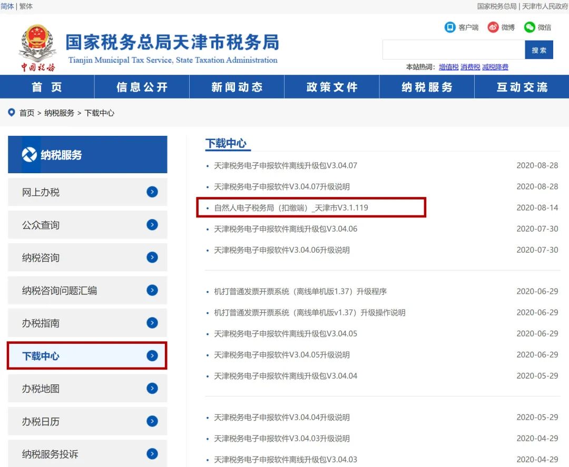
Task: Expand arrow next to 纳税咨询
Action: (x=152, y=257)
